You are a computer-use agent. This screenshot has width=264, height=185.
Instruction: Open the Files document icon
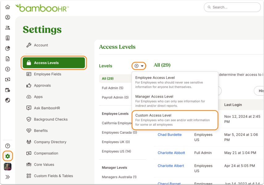coord(8,59)
